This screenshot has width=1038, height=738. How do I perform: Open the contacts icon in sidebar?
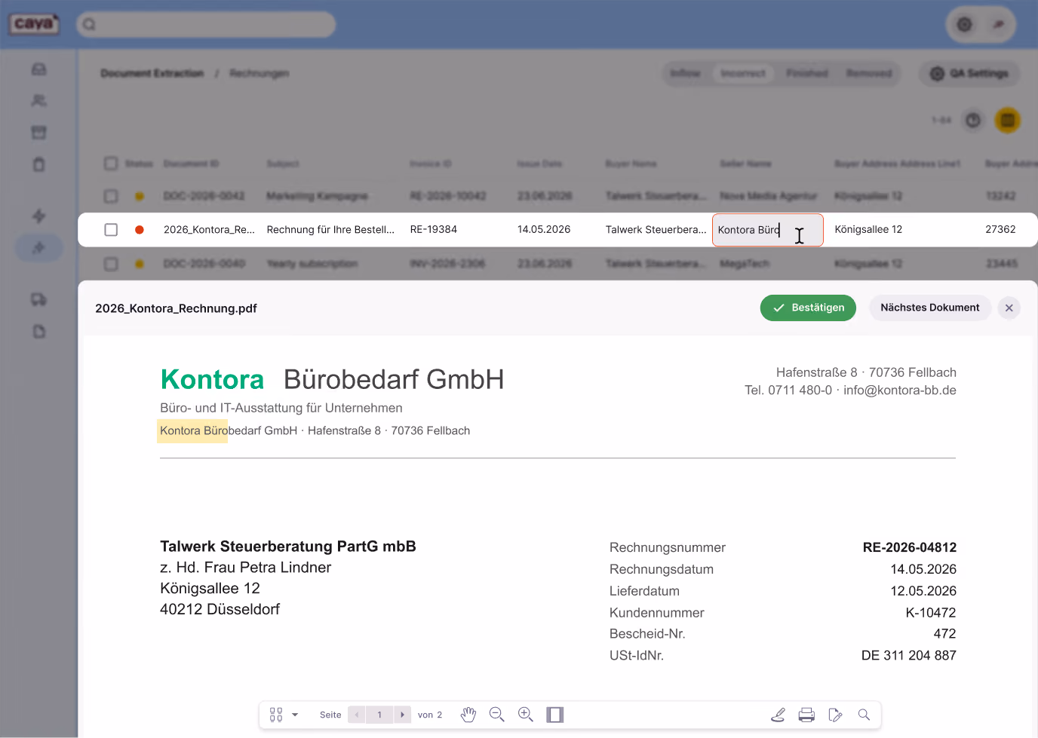39,100
